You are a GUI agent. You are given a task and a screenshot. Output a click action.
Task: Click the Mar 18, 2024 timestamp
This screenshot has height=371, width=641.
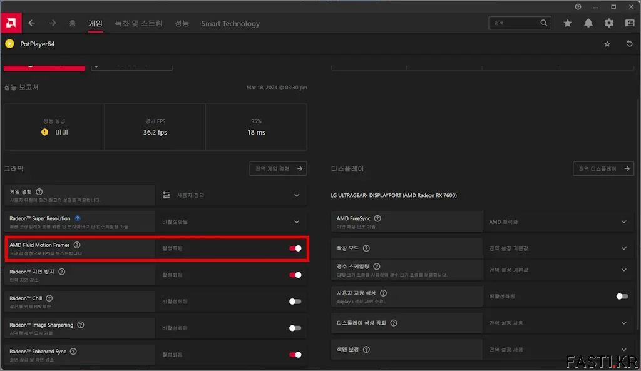click(276, 88)
